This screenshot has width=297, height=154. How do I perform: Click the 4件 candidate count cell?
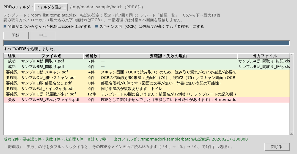coord(92,72)
